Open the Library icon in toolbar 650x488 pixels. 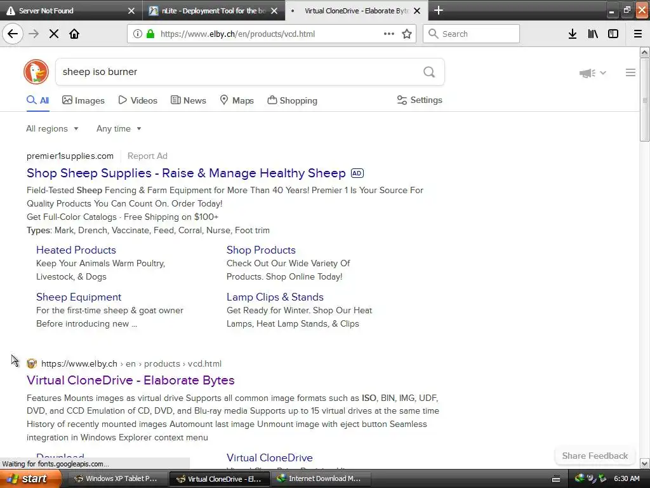pos(593,34)
